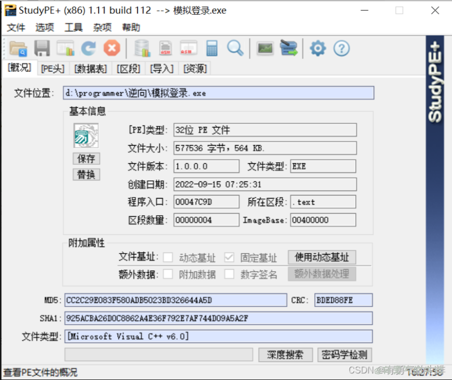The image size is (452, 380).
Task: Click the 替换 button under the icon
Action: pos(86,174)
